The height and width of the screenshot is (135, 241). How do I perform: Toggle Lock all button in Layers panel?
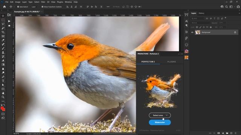pyautogui.click(x=211, y=27)
